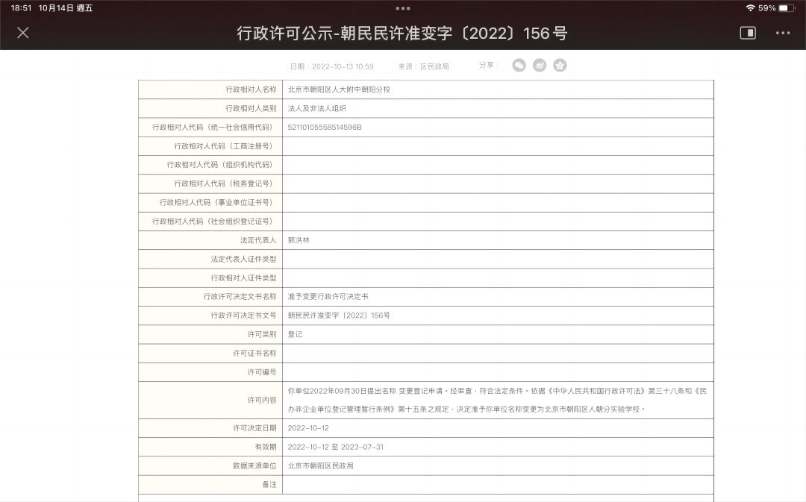Select the page title 行政许可公示 heading

click(402, 34)
